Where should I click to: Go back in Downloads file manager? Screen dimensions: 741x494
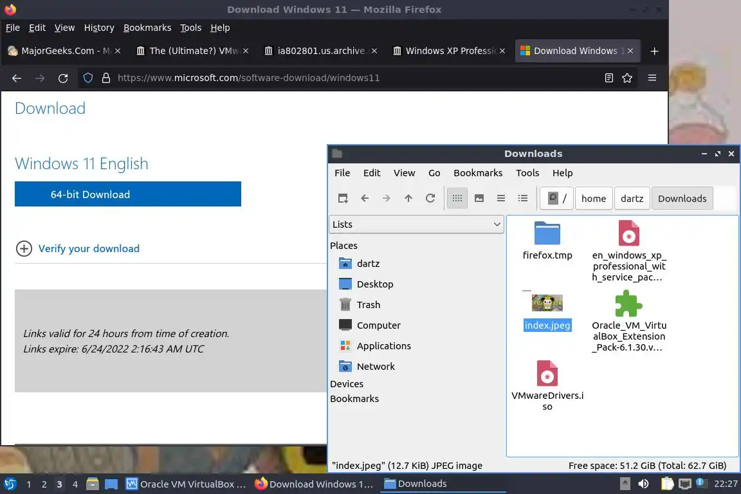coord(364,199)
